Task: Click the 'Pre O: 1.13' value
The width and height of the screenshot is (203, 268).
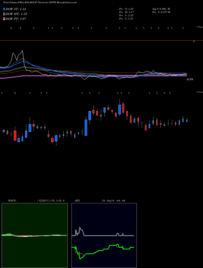Action: [126, 9]
